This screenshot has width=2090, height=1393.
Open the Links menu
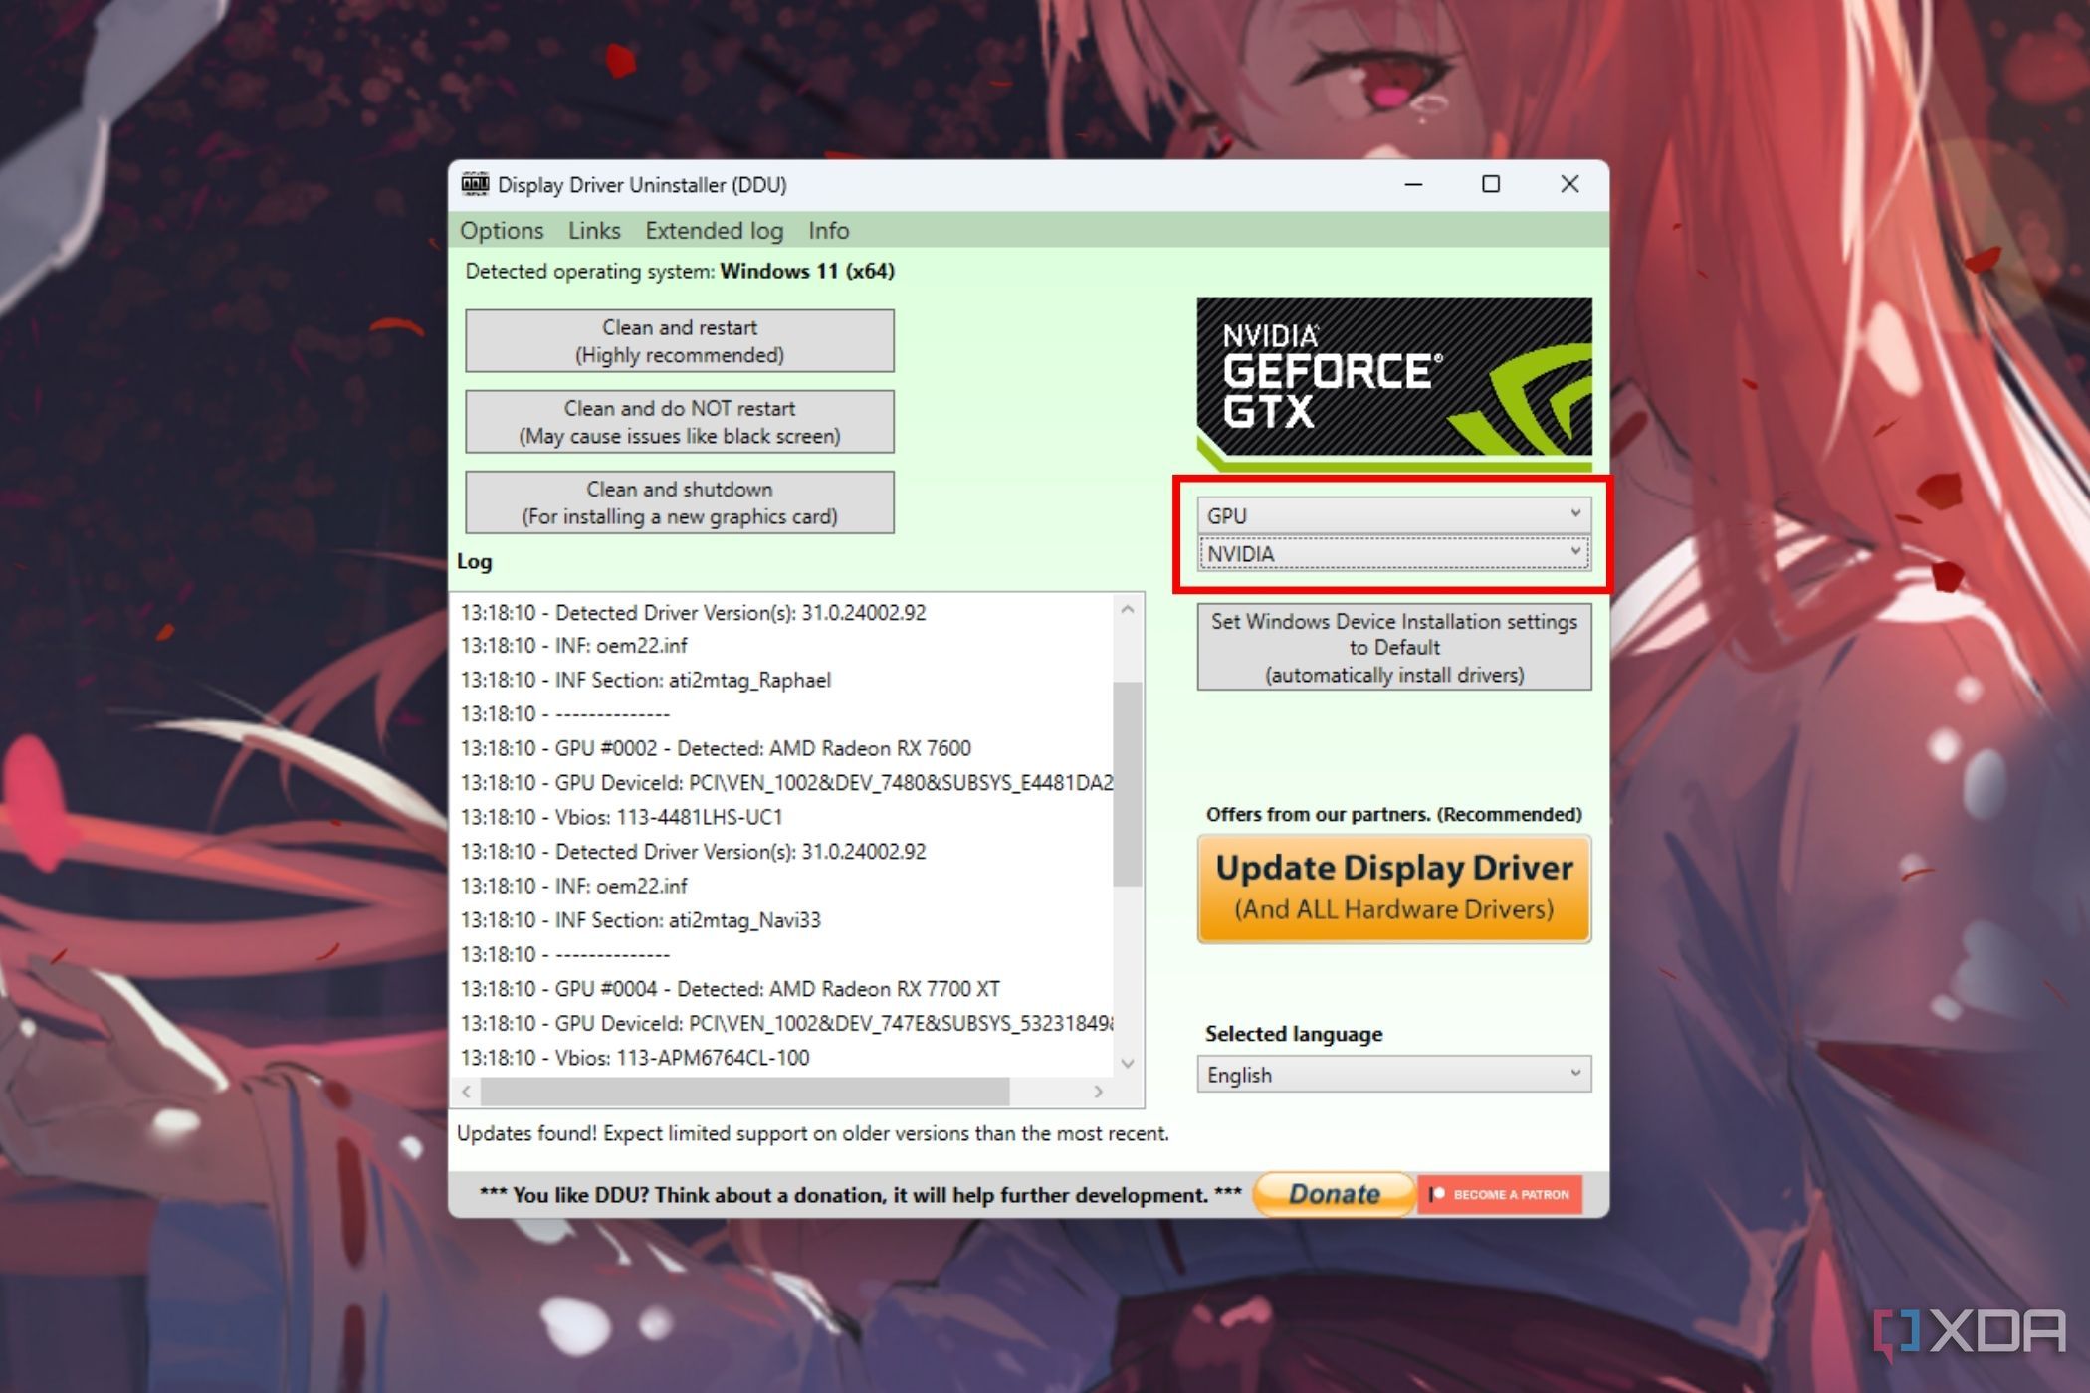(x=591, y=230)
